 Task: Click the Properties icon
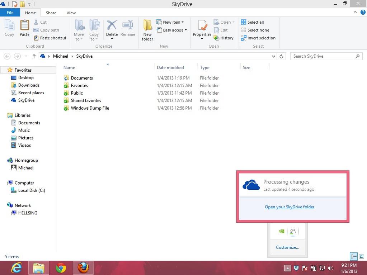click(x=202, y=25)
